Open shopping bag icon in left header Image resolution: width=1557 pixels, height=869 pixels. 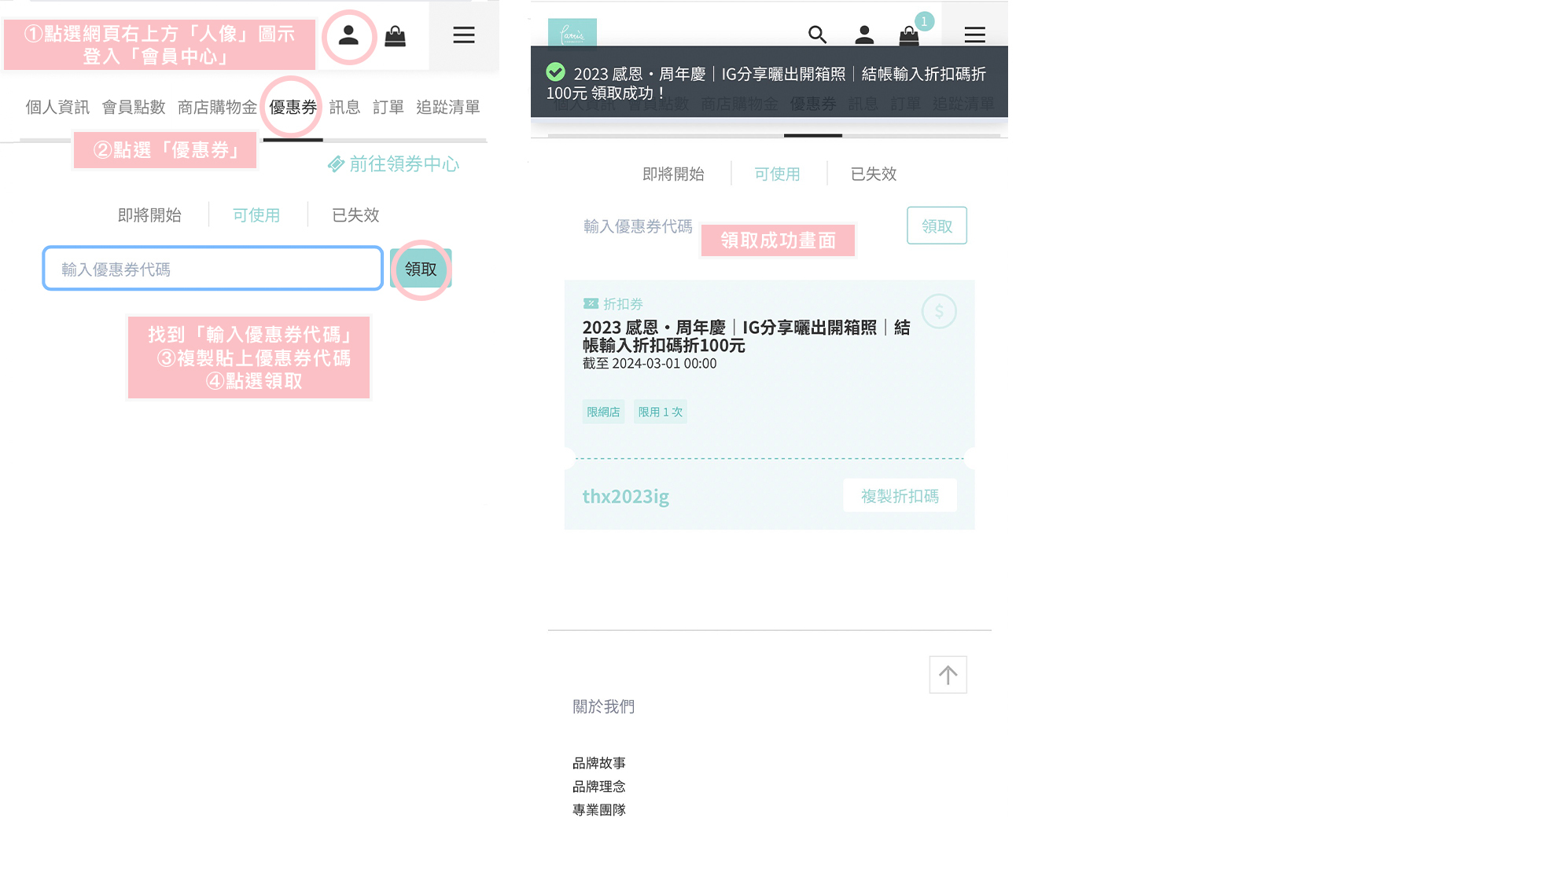tap(395, 36)
